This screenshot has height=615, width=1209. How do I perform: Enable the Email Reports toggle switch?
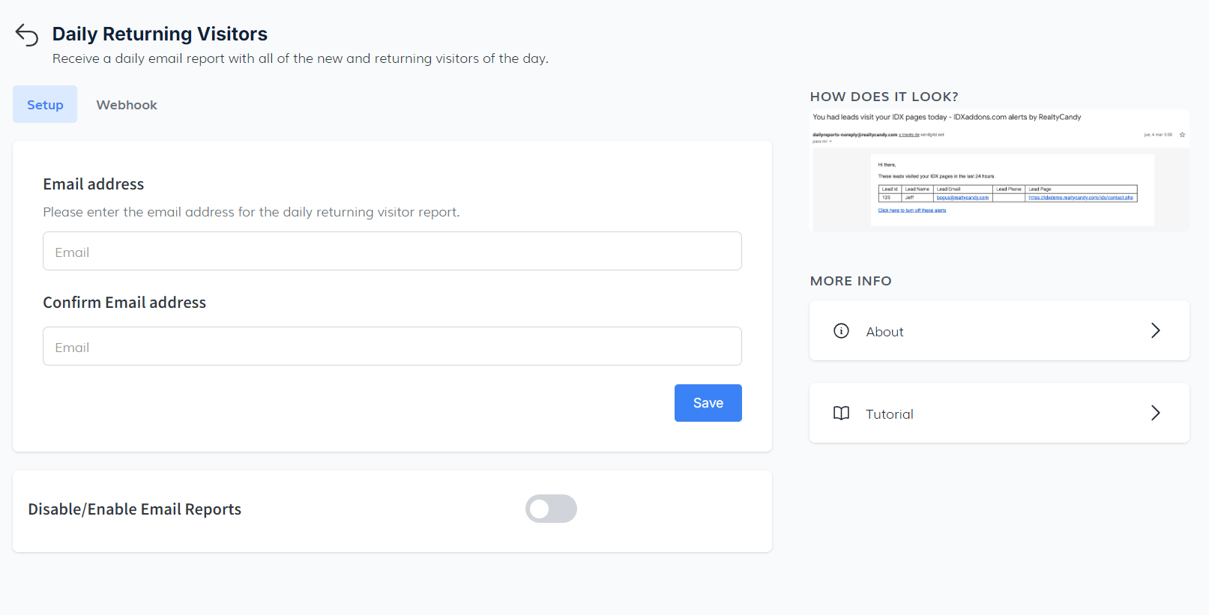(x=551, y=509)
